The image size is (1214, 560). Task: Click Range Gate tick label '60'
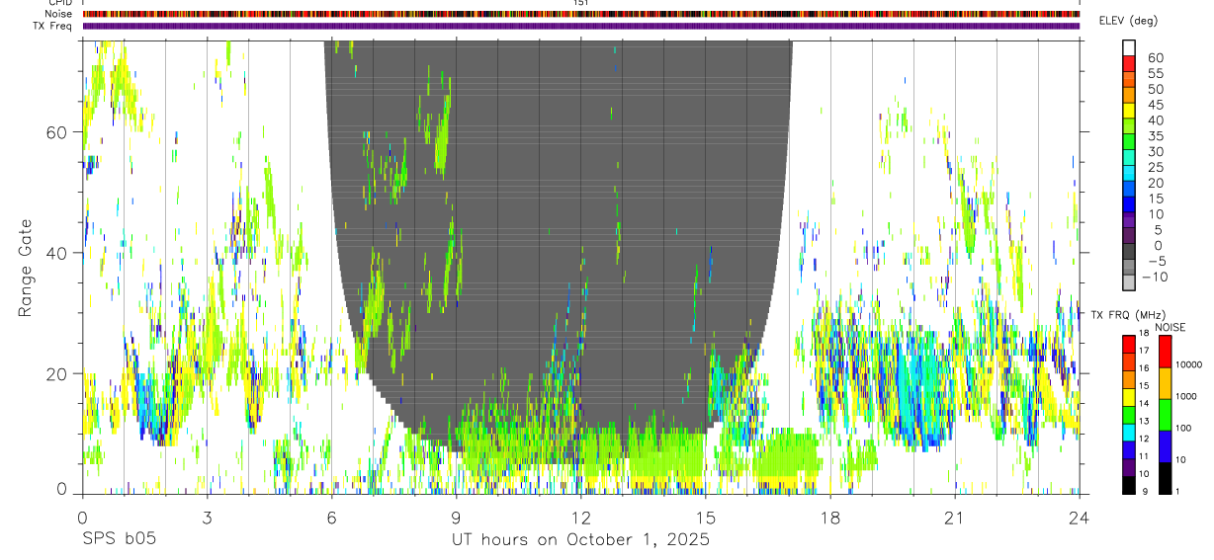point(57,132)
